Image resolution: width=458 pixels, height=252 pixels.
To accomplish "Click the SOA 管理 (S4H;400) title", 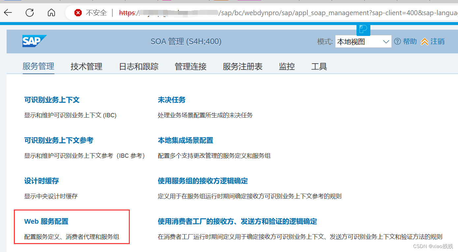I will tap(186, 42).
